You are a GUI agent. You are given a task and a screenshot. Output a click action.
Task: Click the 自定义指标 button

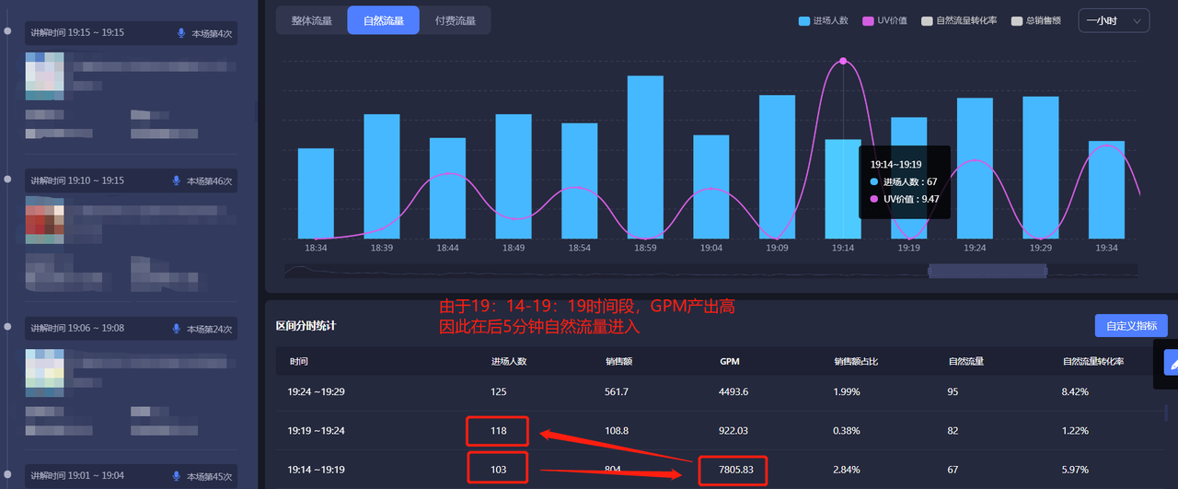[x=1131, y=325]
